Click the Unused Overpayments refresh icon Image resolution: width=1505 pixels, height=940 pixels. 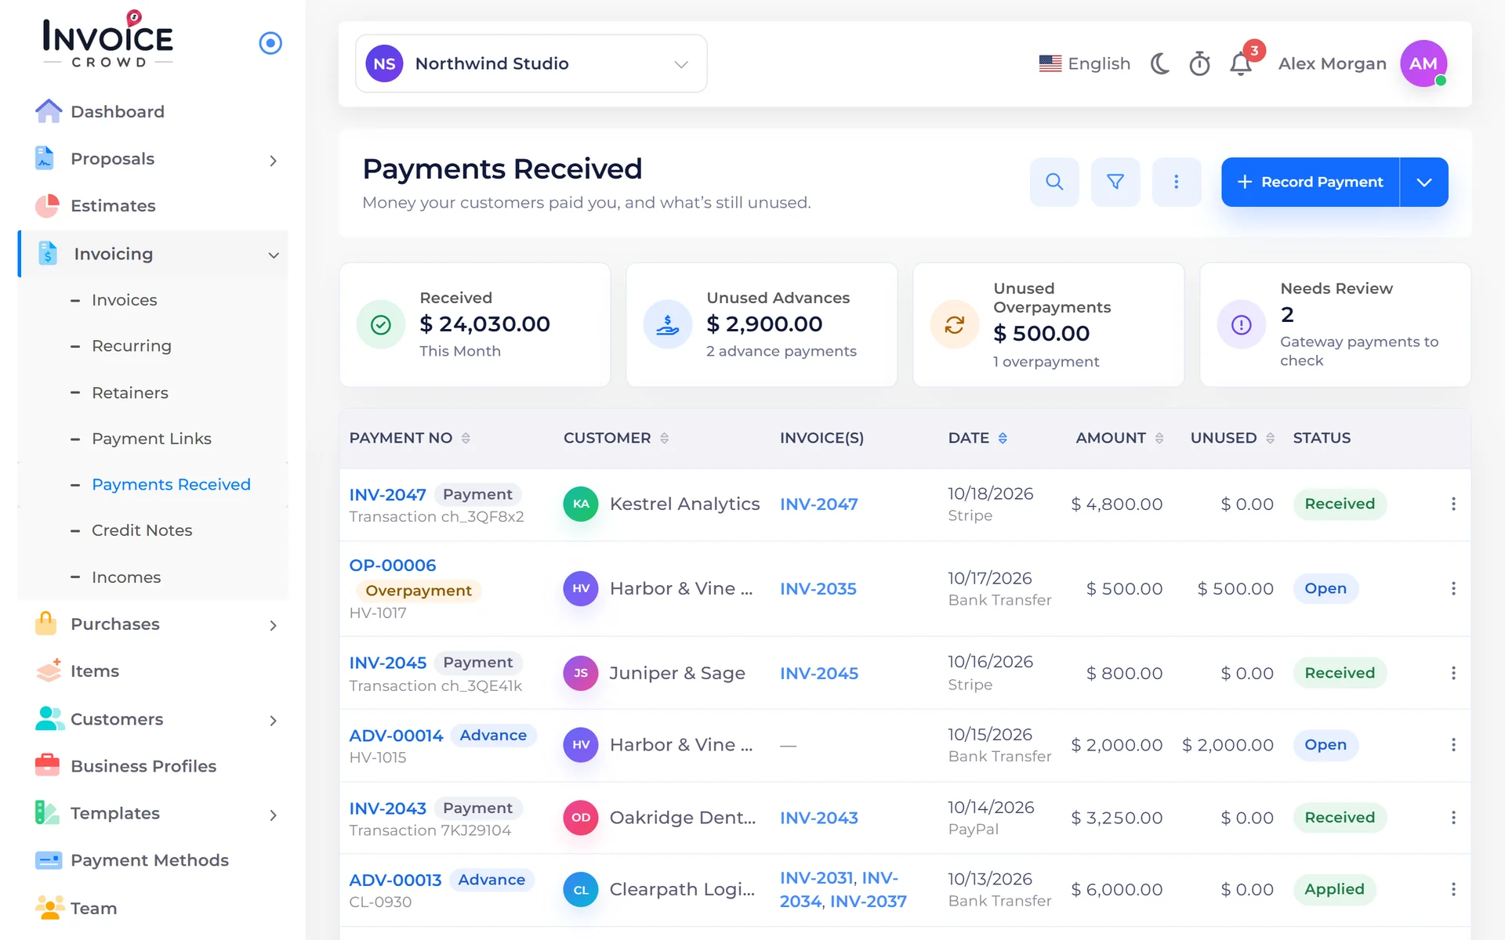click(955, 324)
